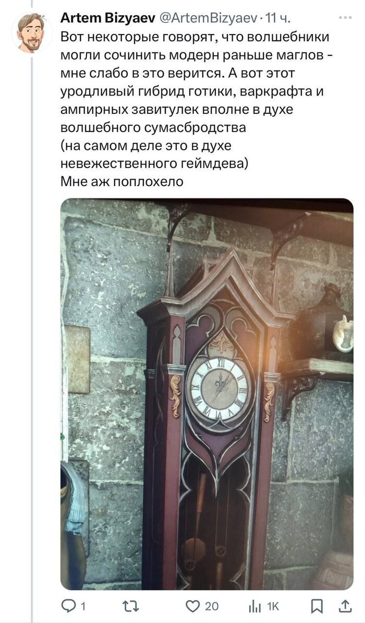The height and width of the screenshot is (623, 365).
Task: Share the tweet via upload arrow icon
Action: click(346, 606)
